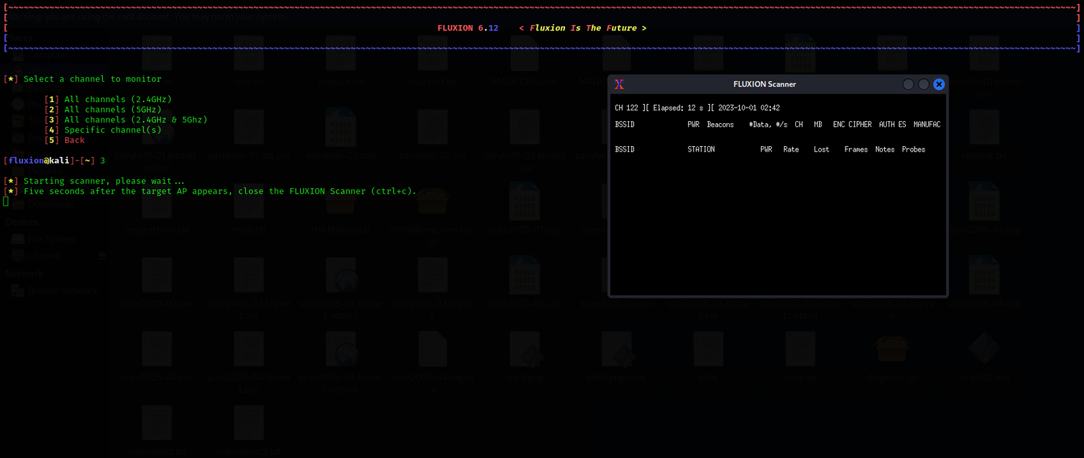Click the AUTH column header

[x=887, y=125]
